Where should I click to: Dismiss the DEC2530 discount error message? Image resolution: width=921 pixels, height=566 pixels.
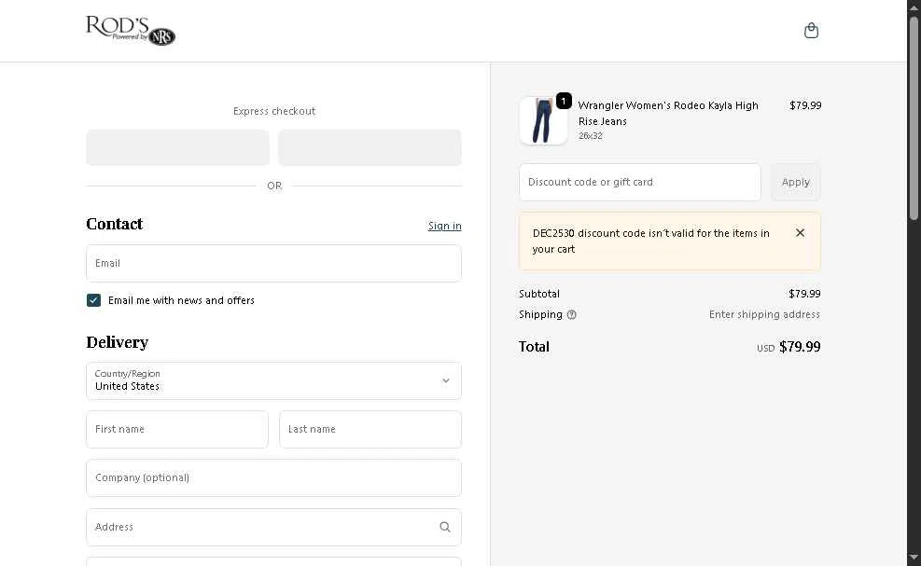[800, 233]
